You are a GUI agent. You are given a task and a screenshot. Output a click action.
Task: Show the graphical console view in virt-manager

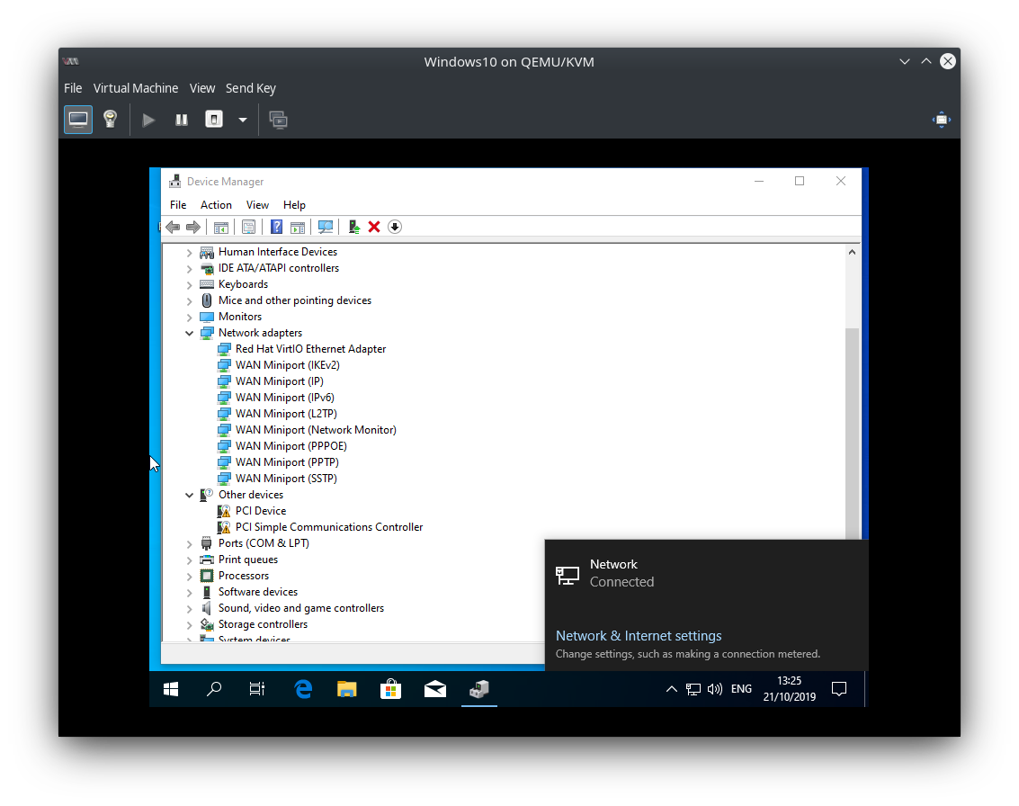(78, 120)
